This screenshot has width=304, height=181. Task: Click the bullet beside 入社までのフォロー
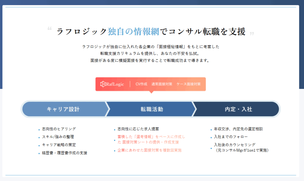pyautogui.click(x=211, y=137)
